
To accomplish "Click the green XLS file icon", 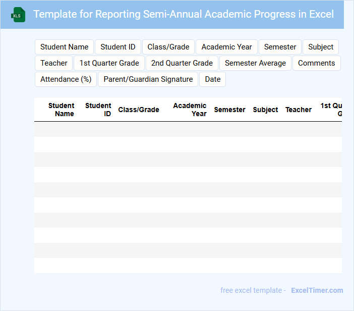I will (18, 15).
